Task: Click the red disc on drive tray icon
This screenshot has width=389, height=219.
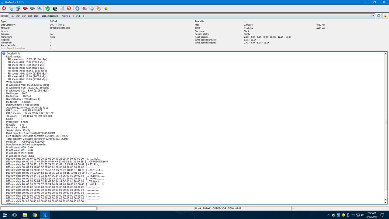Action: tap(84, 9)
